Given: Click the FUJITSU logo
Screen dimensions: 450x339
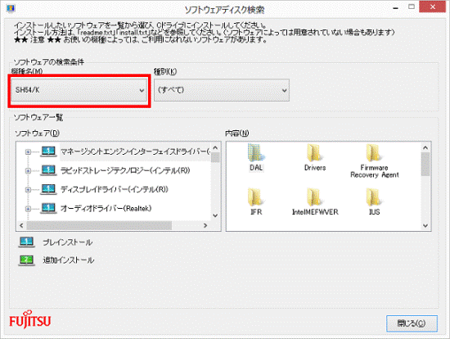Looking at the screenshot, I should tap(29, 319).
